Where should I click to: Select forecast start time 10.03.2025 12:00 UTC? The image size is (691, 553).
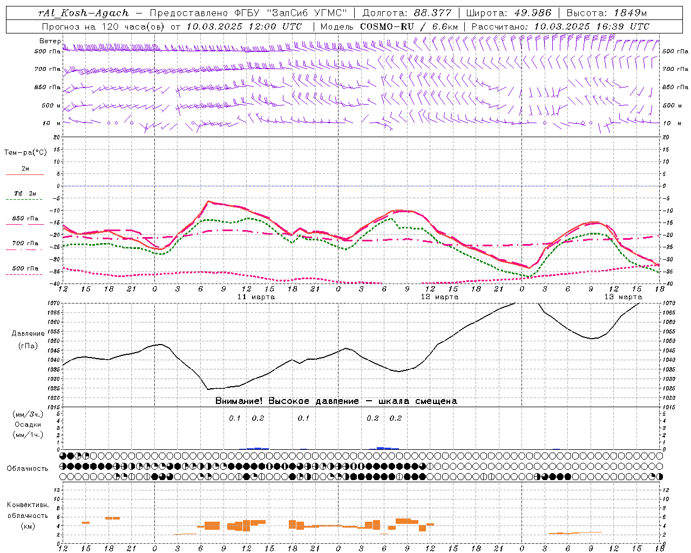pos(244,26)
